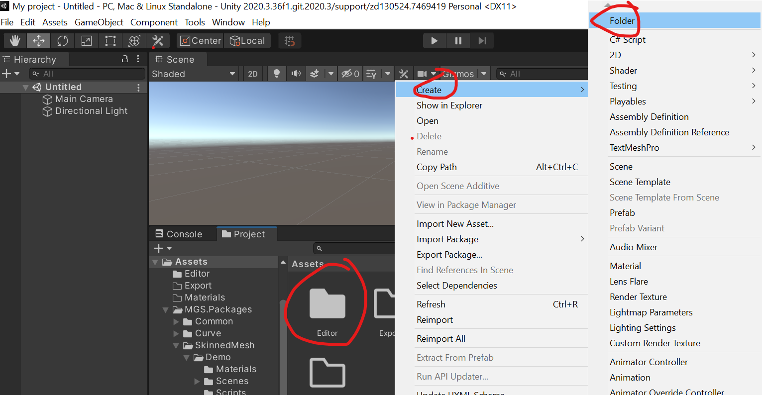Image resolution: width=762 pixels, height=395 pixels.
Task: Select Main Camera in Hierarchy
Action: [x=78, y=99]
